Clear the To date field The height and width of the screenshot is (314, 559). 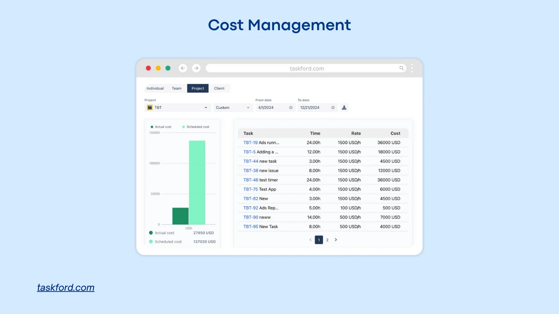pyautogui.click(x=333, y=108)
